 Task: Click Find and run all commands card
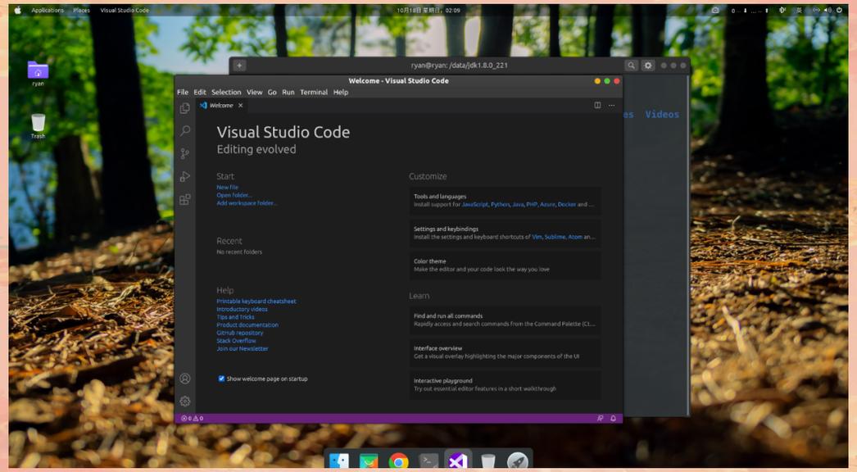(505, 320)
